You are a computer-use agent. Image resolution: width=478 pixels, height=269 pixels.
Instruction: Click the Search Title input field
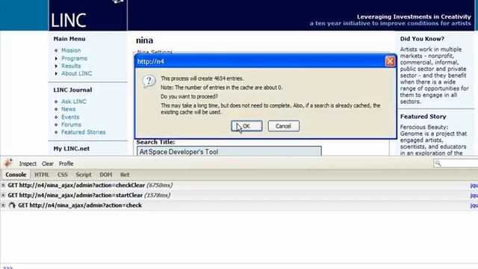point(229,152)
